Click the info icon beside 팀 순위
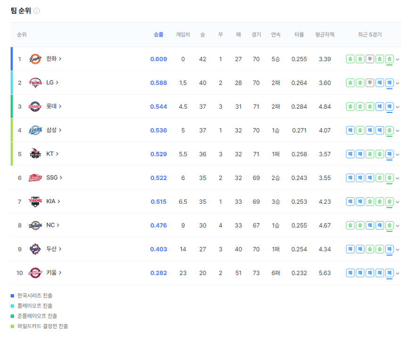401x337 pixels. click(x=37, y=11)
